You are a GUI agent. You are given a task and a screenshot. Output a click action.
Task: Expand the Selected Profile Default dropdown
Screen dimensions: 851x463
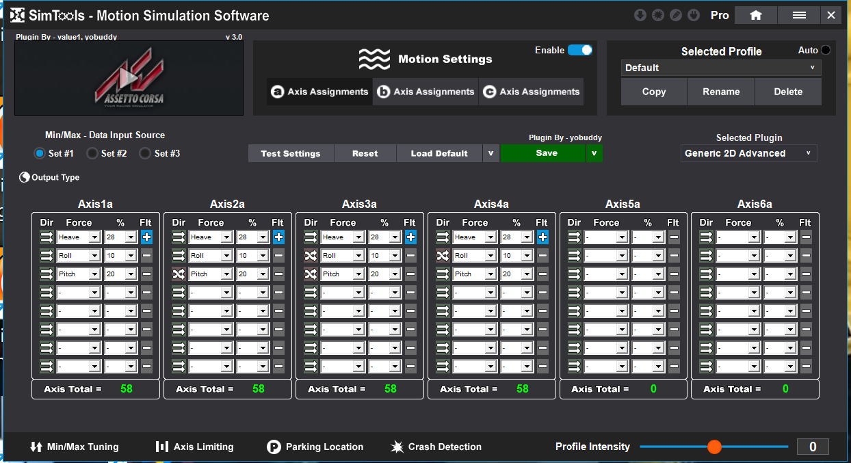[x=721, y=68]
